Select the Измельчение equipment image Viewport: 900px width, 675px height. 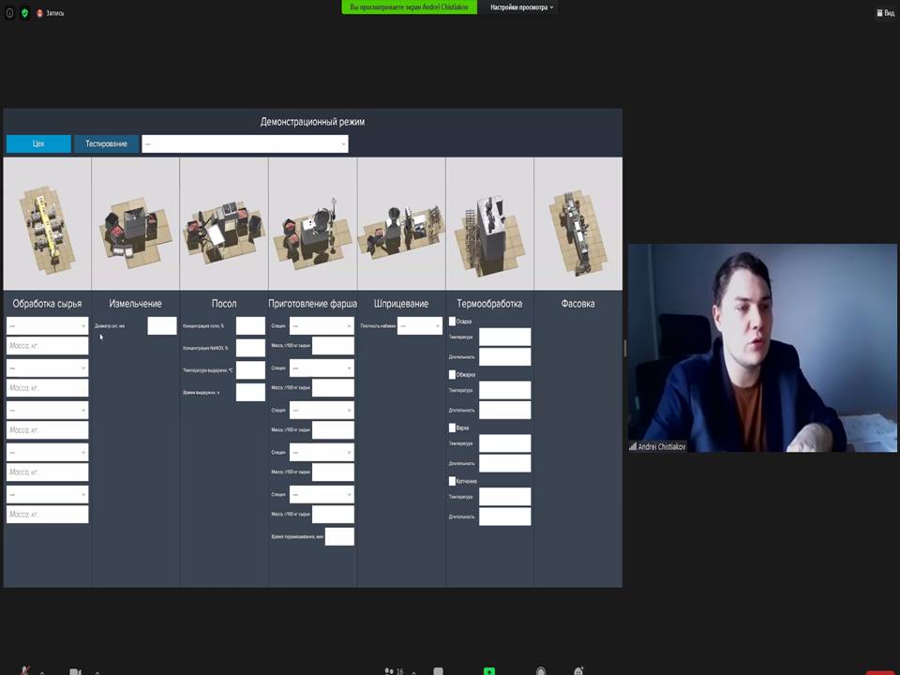(135, 224)
